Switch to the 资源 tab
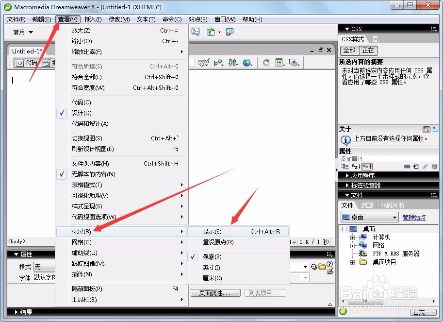 [367, 205]
